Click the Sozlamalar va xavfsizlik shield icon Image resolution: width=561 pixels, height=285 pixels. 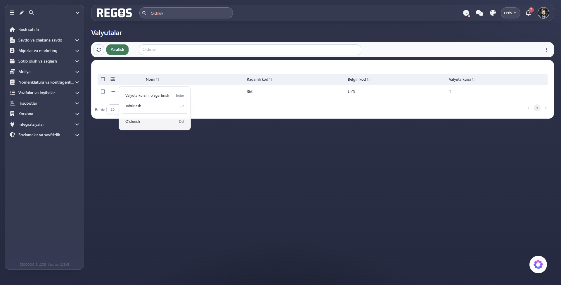(12, 135)
